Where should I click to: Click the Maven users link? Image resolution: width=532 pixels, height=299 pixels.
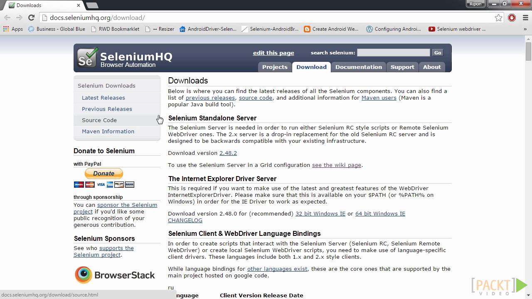point(379,98)
